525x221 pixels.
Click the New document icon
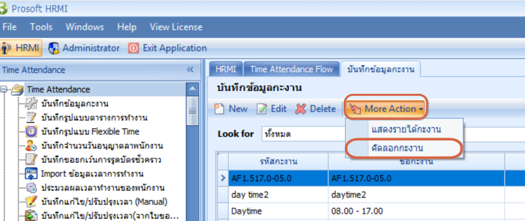220,109
